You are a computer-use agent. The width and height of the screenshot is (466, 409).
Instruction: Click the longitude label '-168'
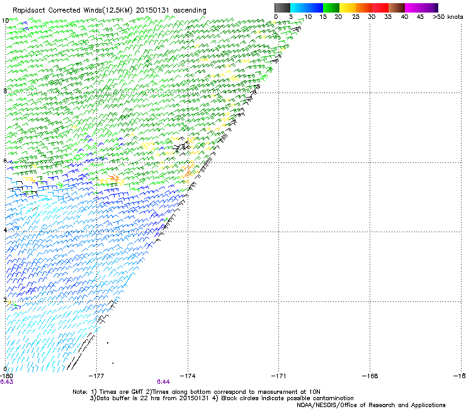pyautogui.click(x=370, y=376)
